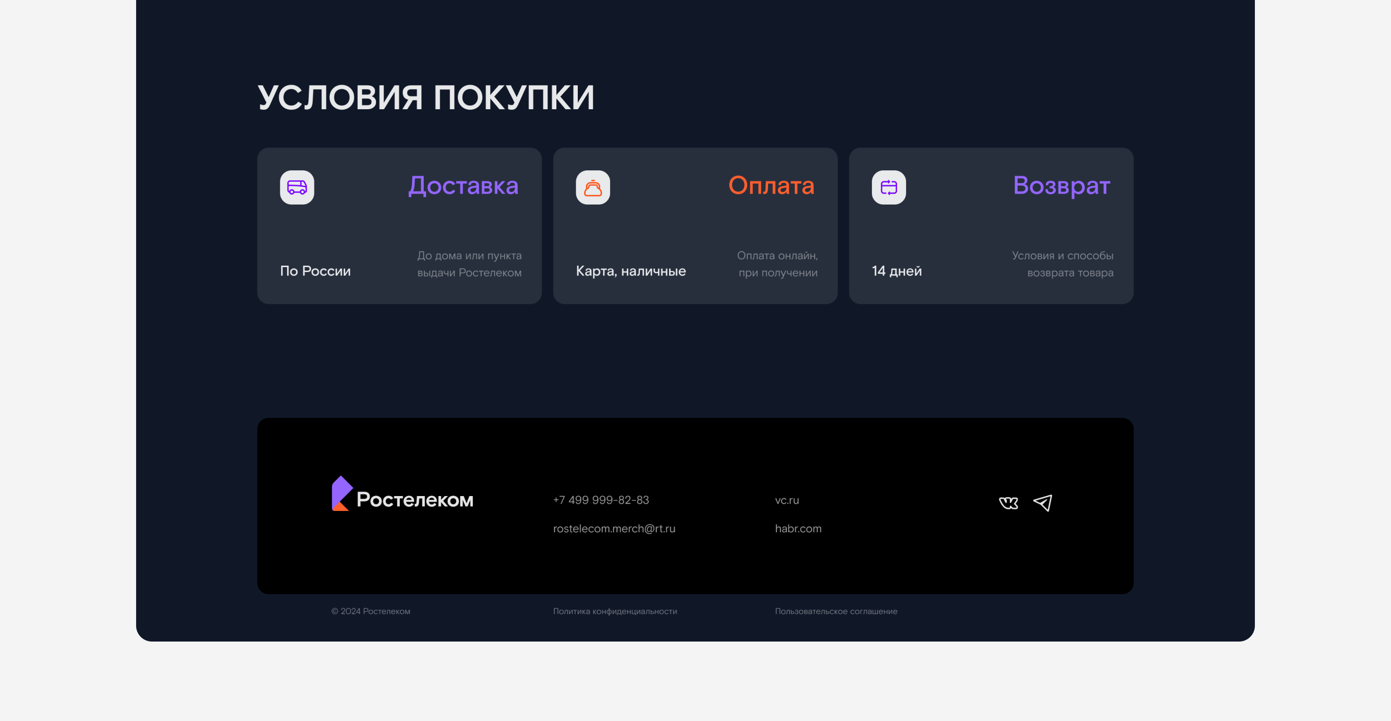Click 'Карта, наличные' payment text
This screenshot has height=721, width=1391.
point(631,271)
